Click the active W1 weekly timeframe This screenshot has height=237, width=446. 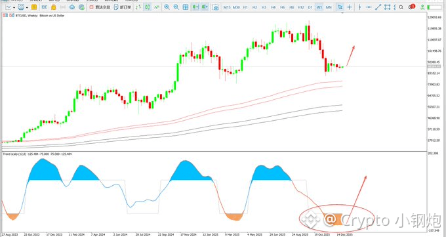point(319,7)
